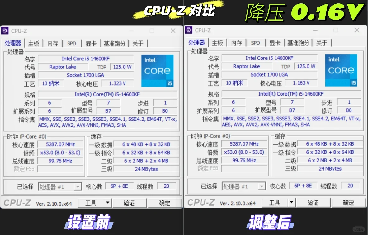The height and width of the screenshot is (235, 368).
Task: Click 99.76 MHz bus speed in right window
Action: click(244, 160)
